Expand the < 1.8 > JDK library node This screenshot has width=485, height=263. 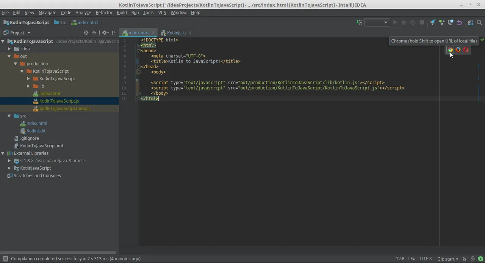pyautogui.click(x=9, y=161)
